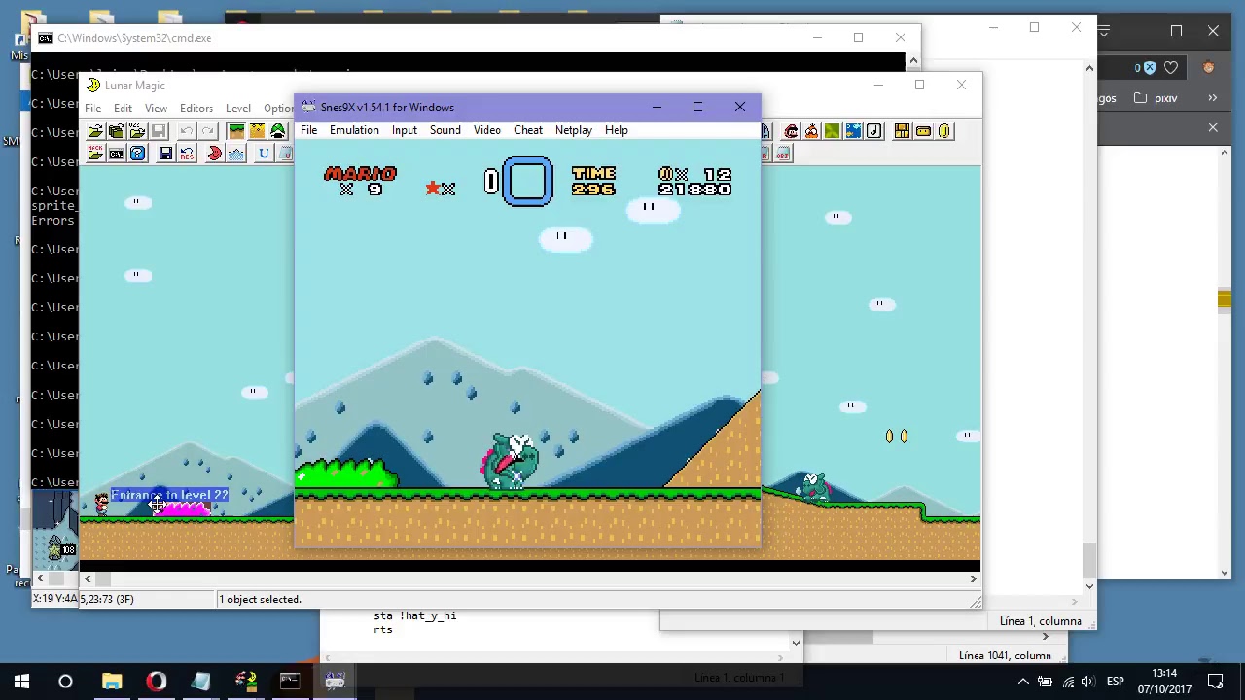Click the Windows Start button

coord(21,682)
